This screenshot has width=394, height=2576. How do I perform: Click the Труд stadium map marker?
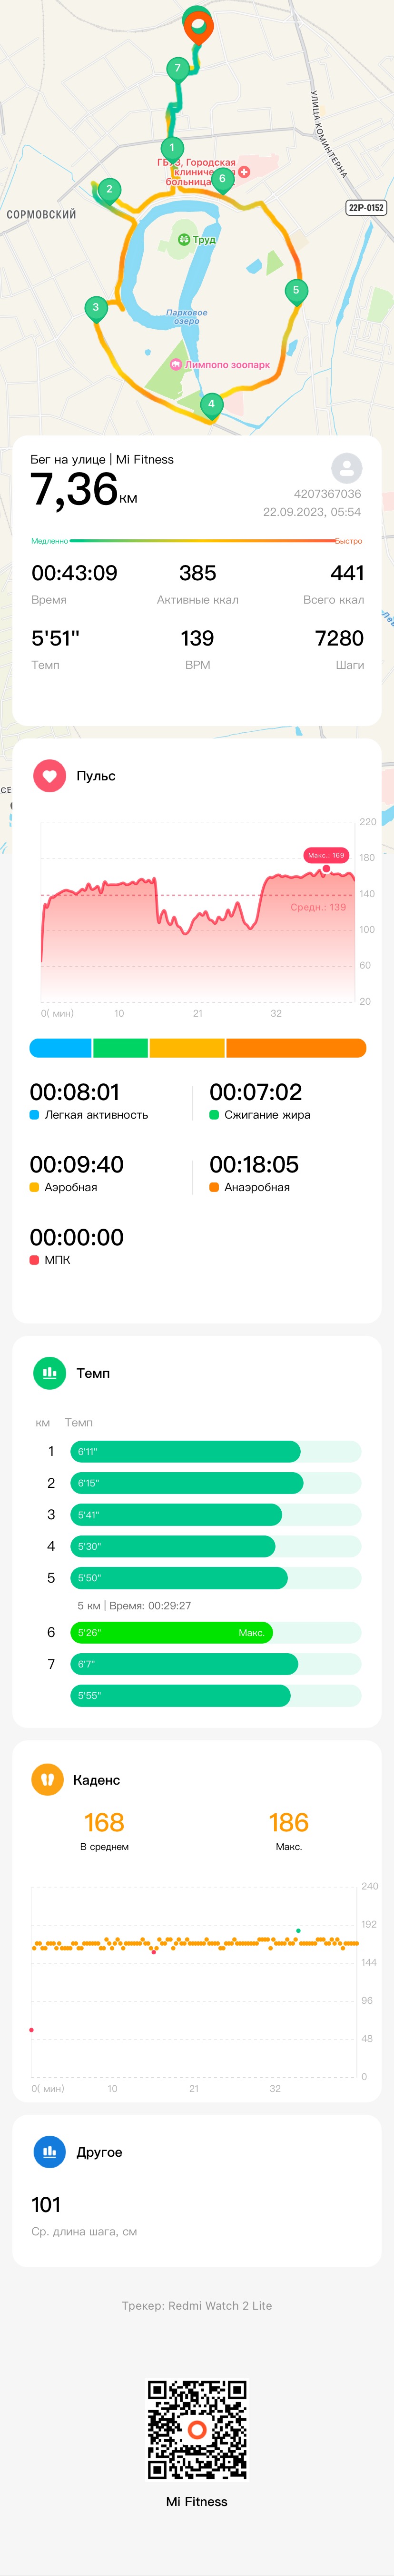(x=196, y=240)
